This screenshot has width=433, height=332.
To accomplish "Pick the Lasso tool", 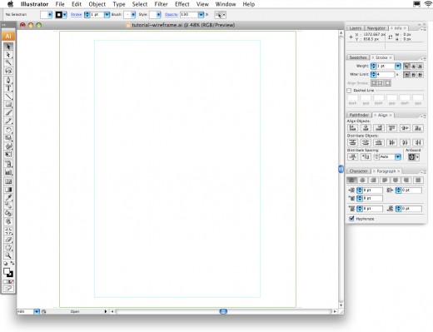I will pyautogui.click(x=8, y=71).
